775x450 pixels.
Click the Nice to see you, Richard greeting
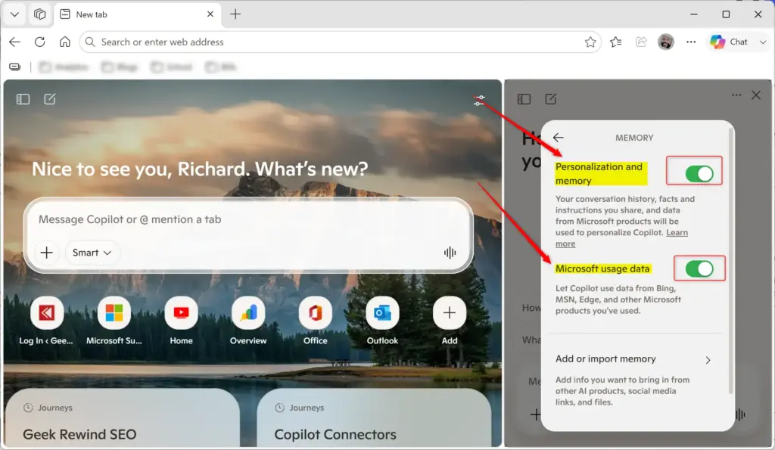pos(200,169)
